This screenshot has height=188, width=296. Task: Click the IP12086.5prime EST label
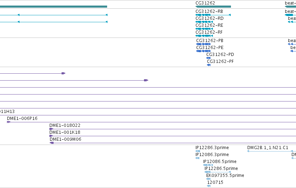coord(220,162)
